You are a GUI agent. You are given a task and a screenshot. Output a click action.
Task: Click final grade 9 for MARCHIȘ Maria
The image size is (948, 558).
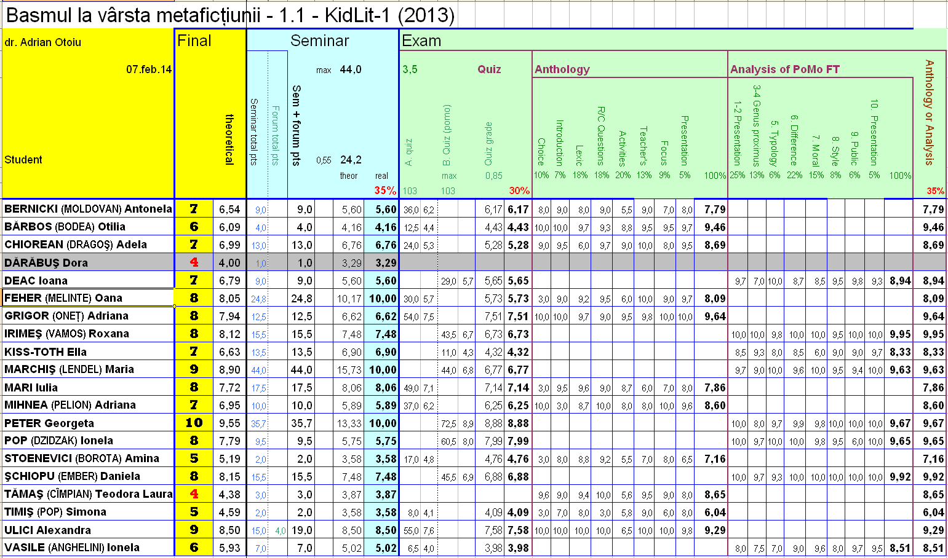194,369
